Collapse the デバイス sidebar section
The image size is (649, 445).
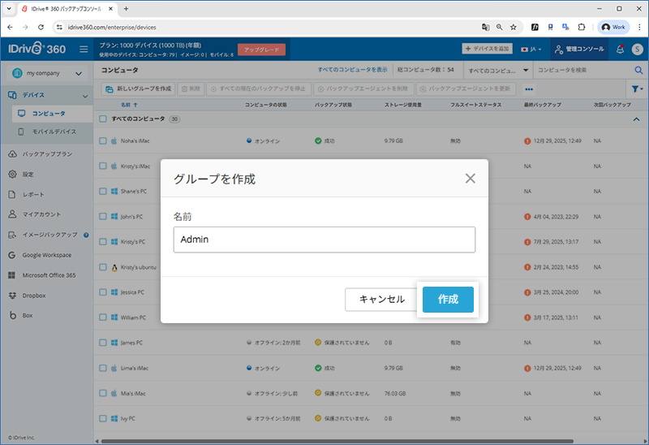click(79, 96)
